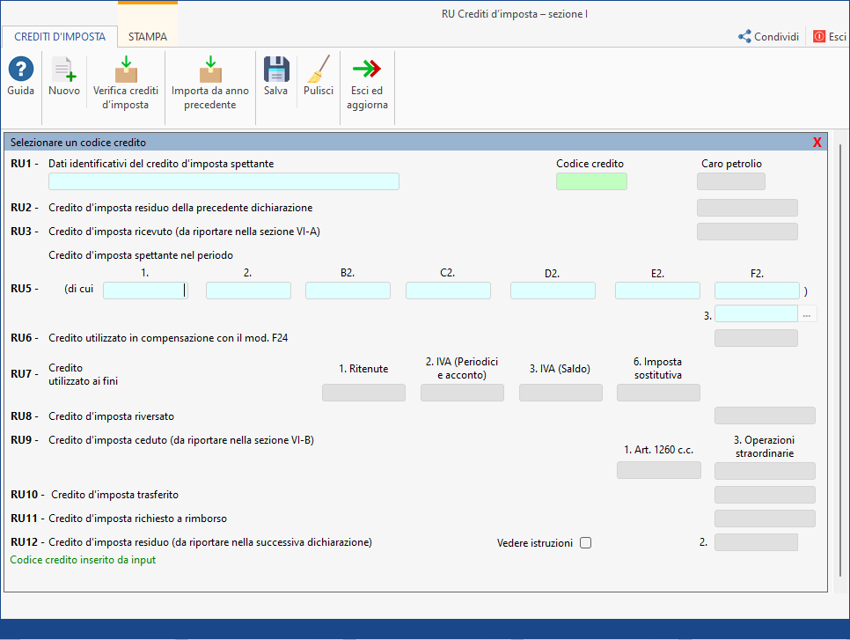
Task: Click RU5 F2 field
Action: [757, 291]
